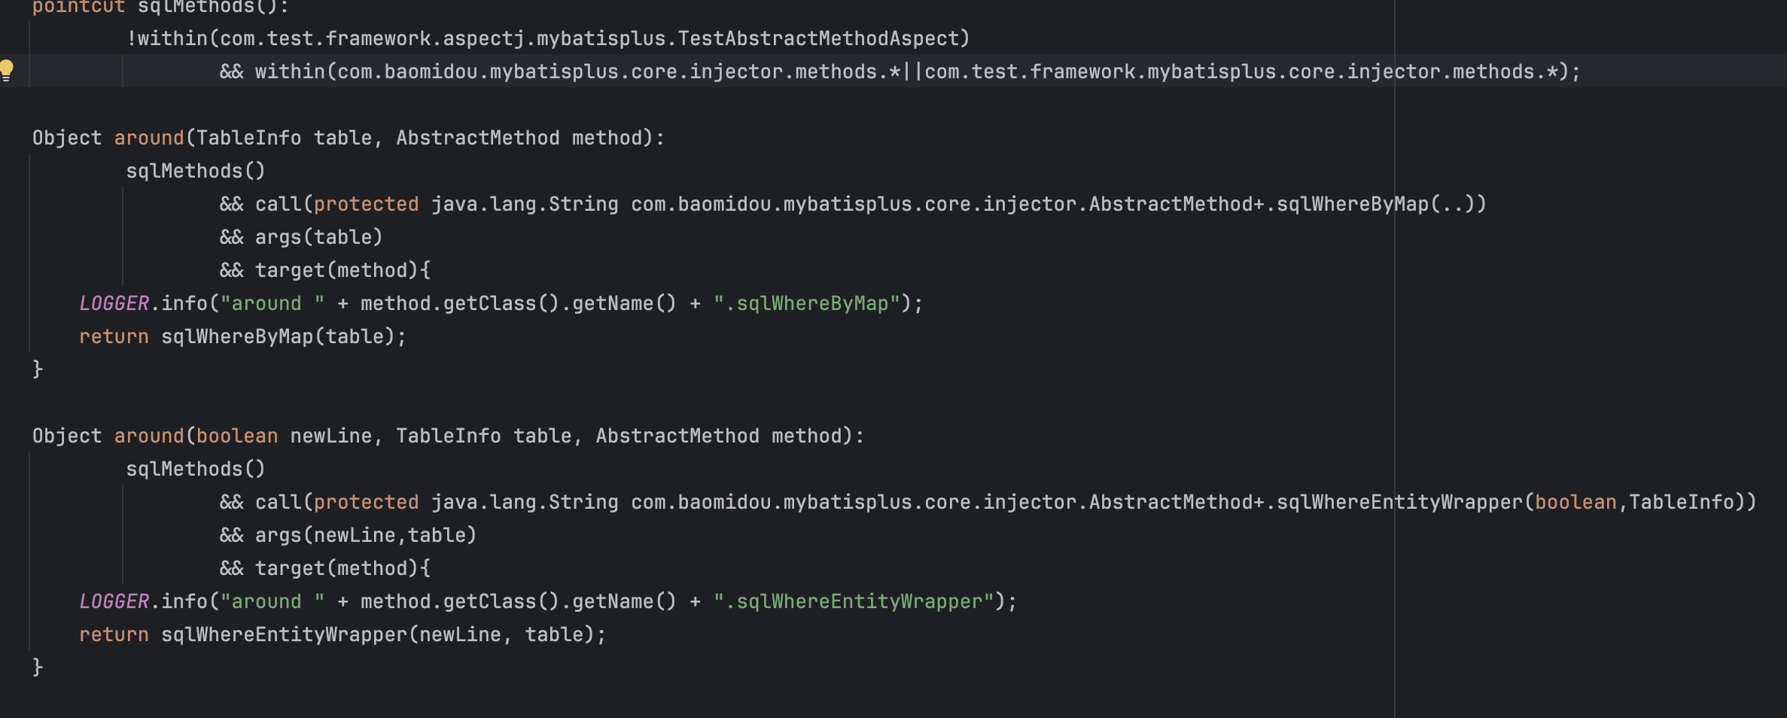Click the around advice with boolean newLine

[x=149, y=437]
